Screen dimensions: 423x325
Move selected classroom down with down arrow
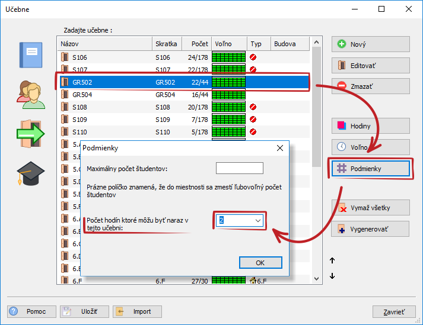(x=332, y=276)
